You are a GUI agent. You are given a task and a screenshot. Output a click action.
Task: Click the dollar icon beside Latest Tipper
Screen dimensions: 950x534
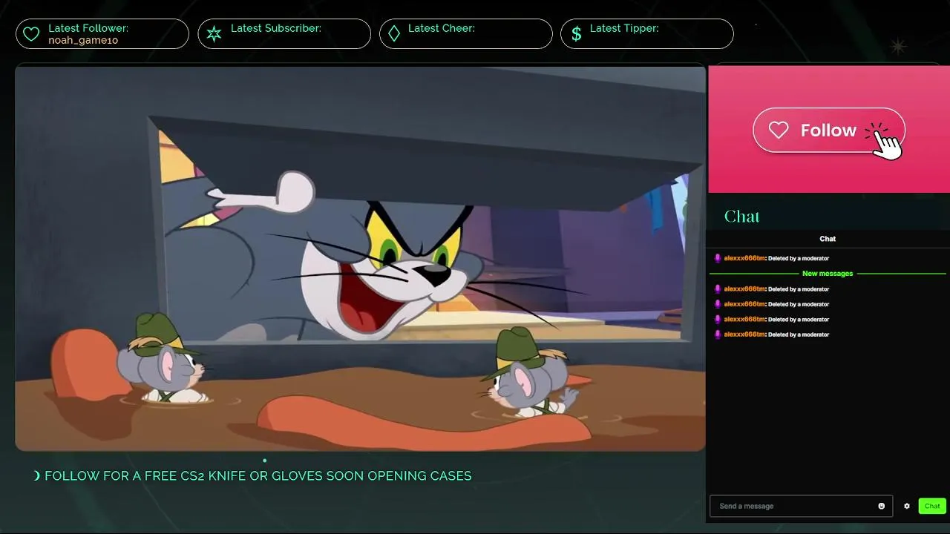pyautogui.click(x=576, y=34)
